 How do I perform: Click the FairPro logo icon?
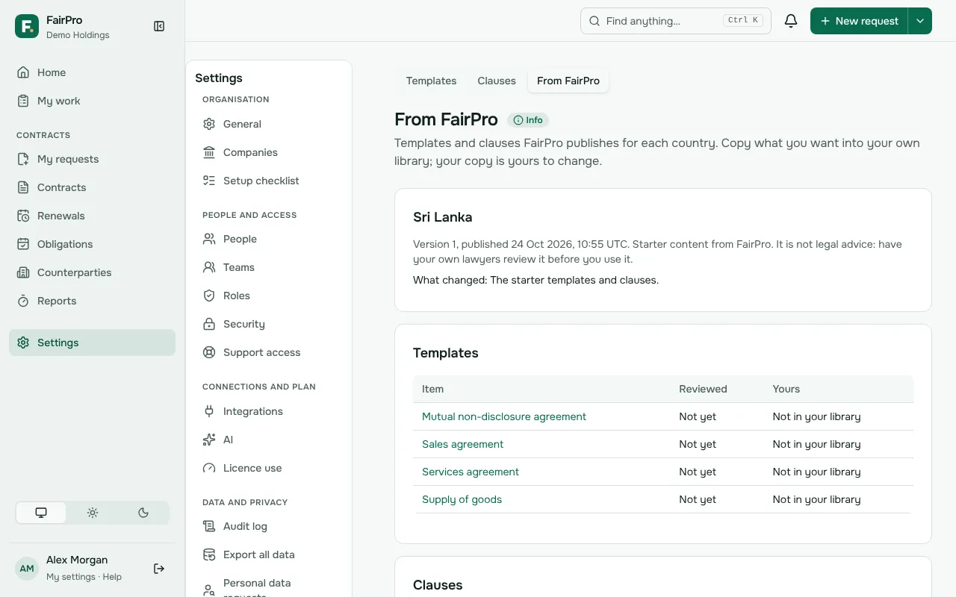(27, 26)
